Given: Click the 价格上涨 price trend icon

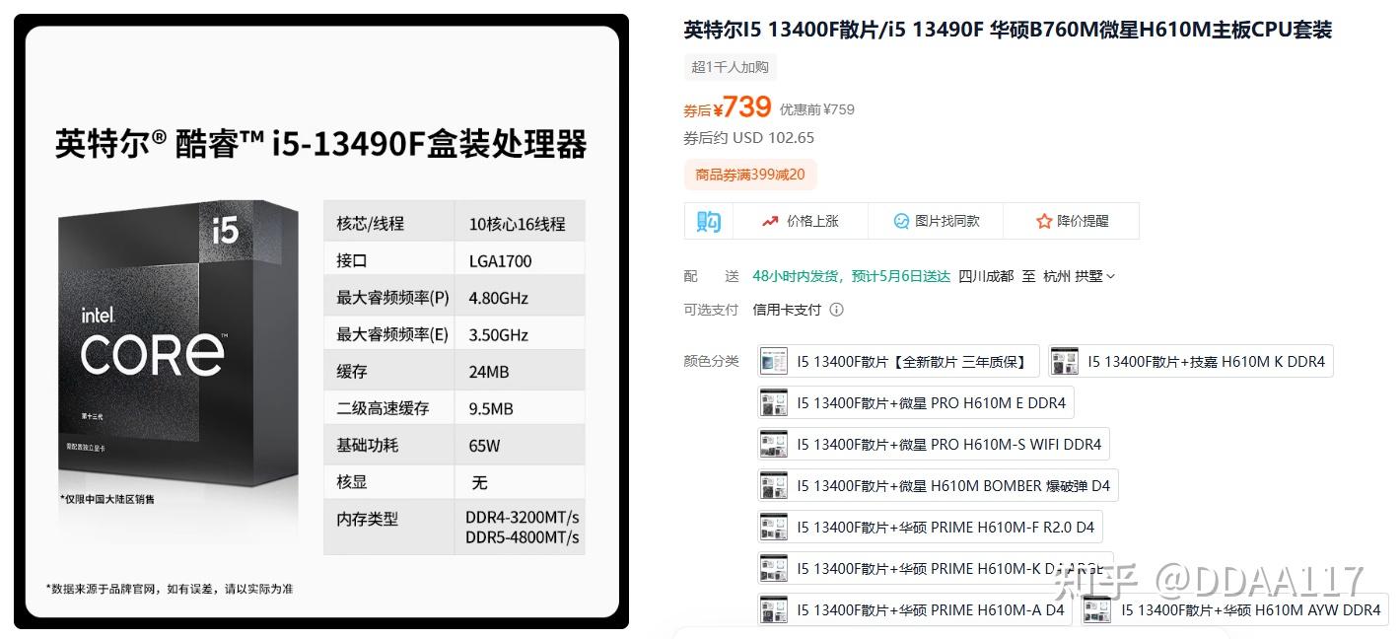Looking at the screenshot, I should click(x=770, y=221).
